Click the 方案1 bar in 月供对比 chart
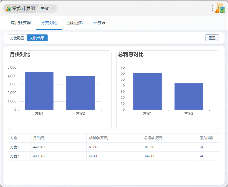 (x=39, y=91)
